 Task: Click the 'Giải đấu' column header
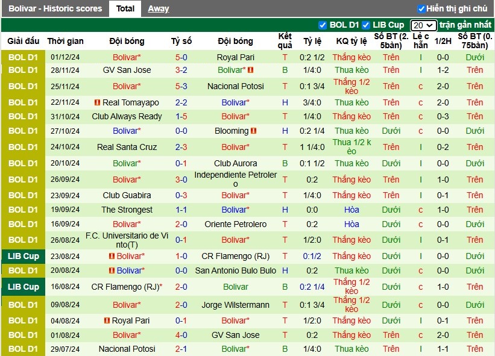pos(24,42)
